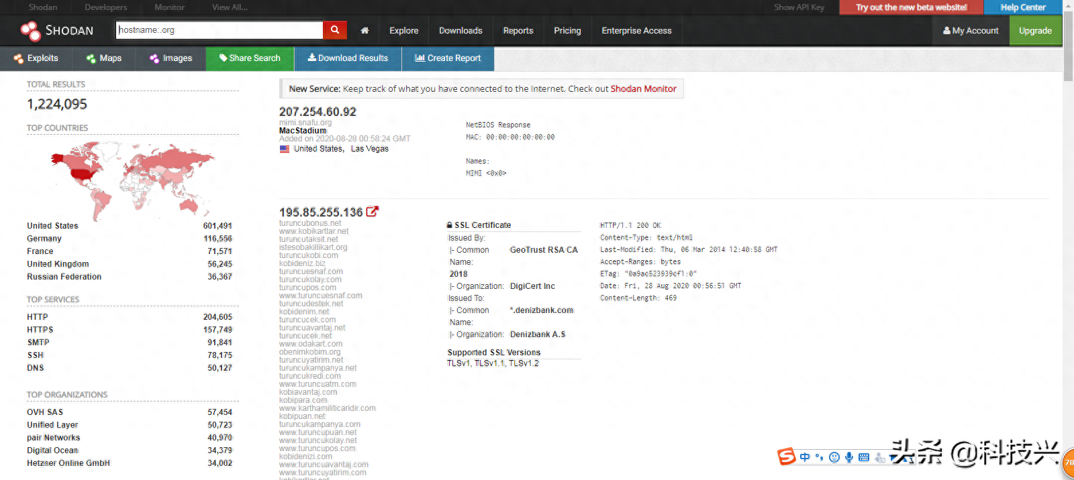This screenshot has height=480, width=1074.
Task: Open the external link icon beside 195.85.255.136
Action: (373, 211)
